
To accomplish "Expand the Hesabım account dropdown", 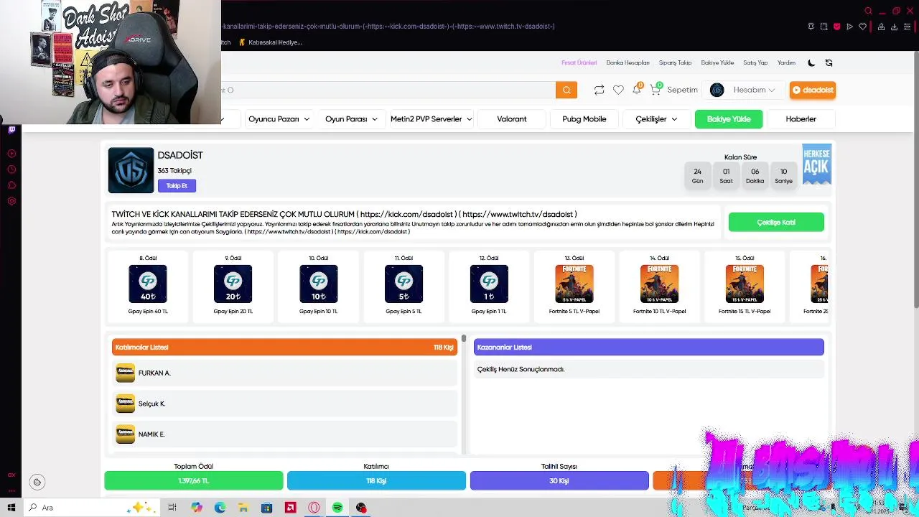I will point(742,90).
